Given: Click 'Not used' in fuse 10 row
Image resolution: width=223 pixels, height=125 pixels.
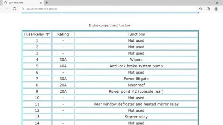Looking at the screenshot, I should 136,98.
